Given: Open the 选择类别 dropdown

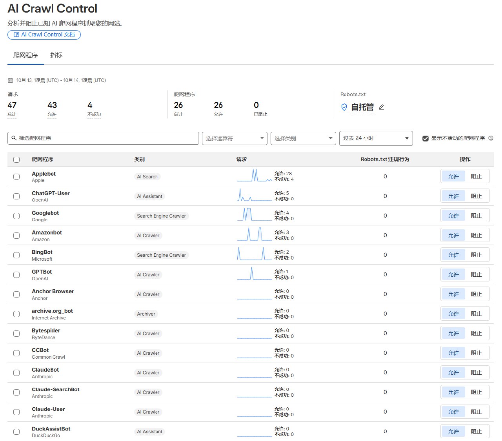Looking at the screenshot, I should click(x=303, y=138).
